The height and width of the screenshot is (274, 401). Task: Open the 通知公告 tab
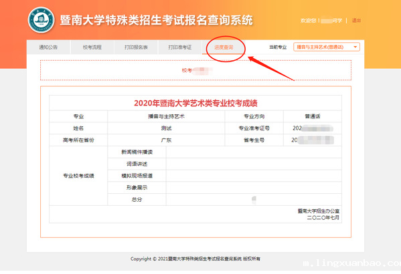[48, 47]
